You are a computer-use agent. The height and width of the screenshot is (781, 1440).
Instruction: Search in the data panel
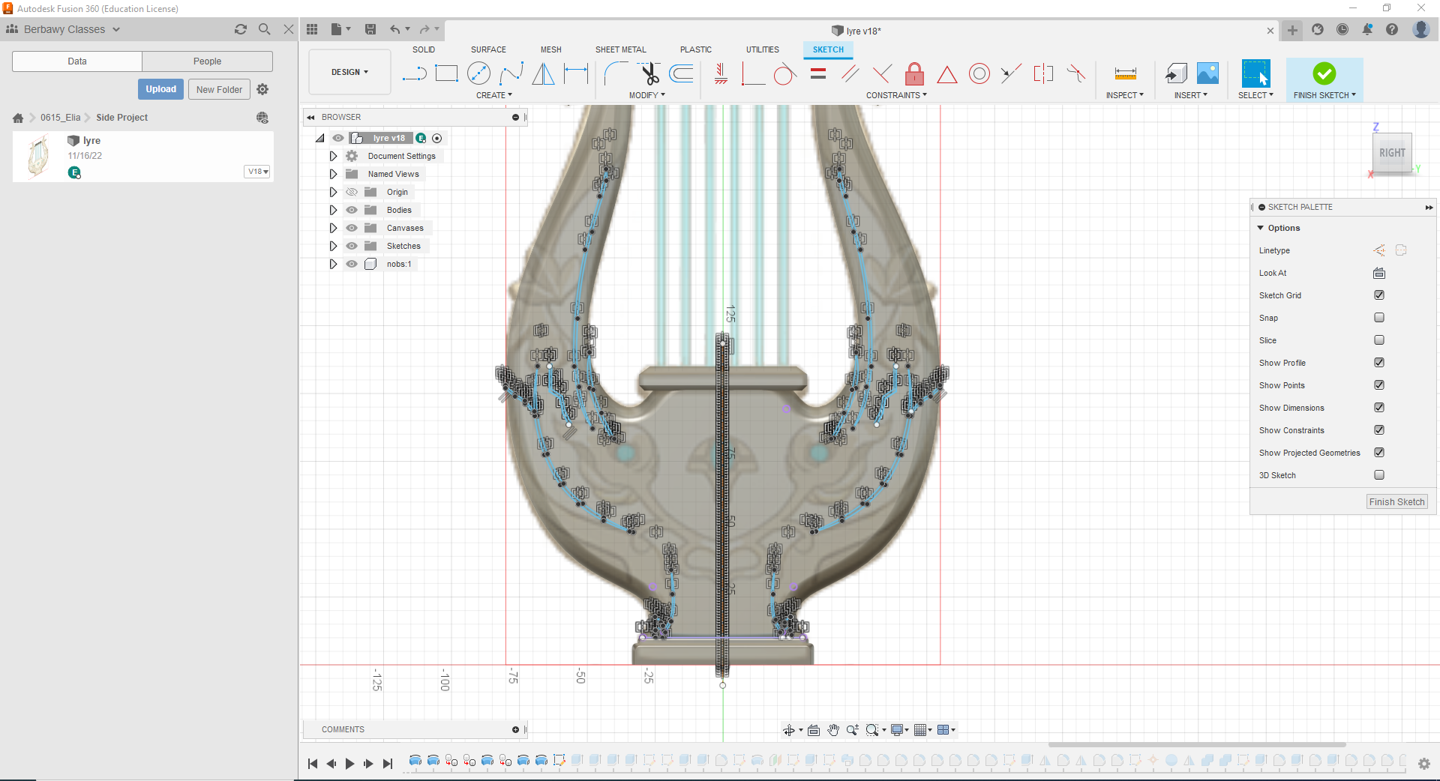[x=265, y=29]
